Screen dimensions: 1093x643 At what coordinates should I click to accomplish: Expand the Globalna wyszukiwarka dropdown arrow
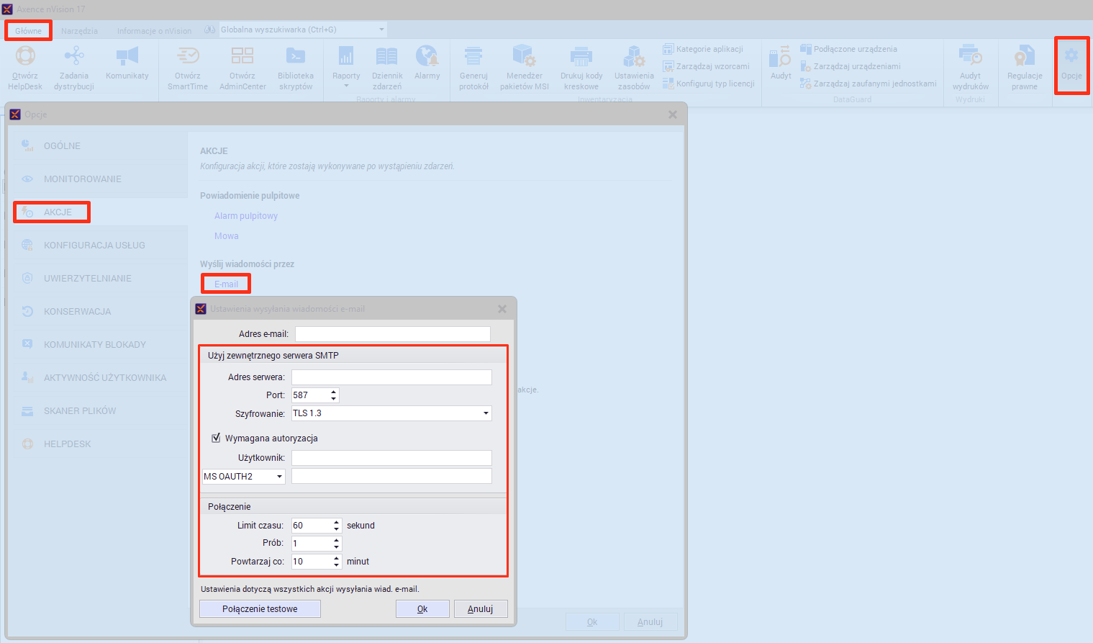tap(381, 30)
